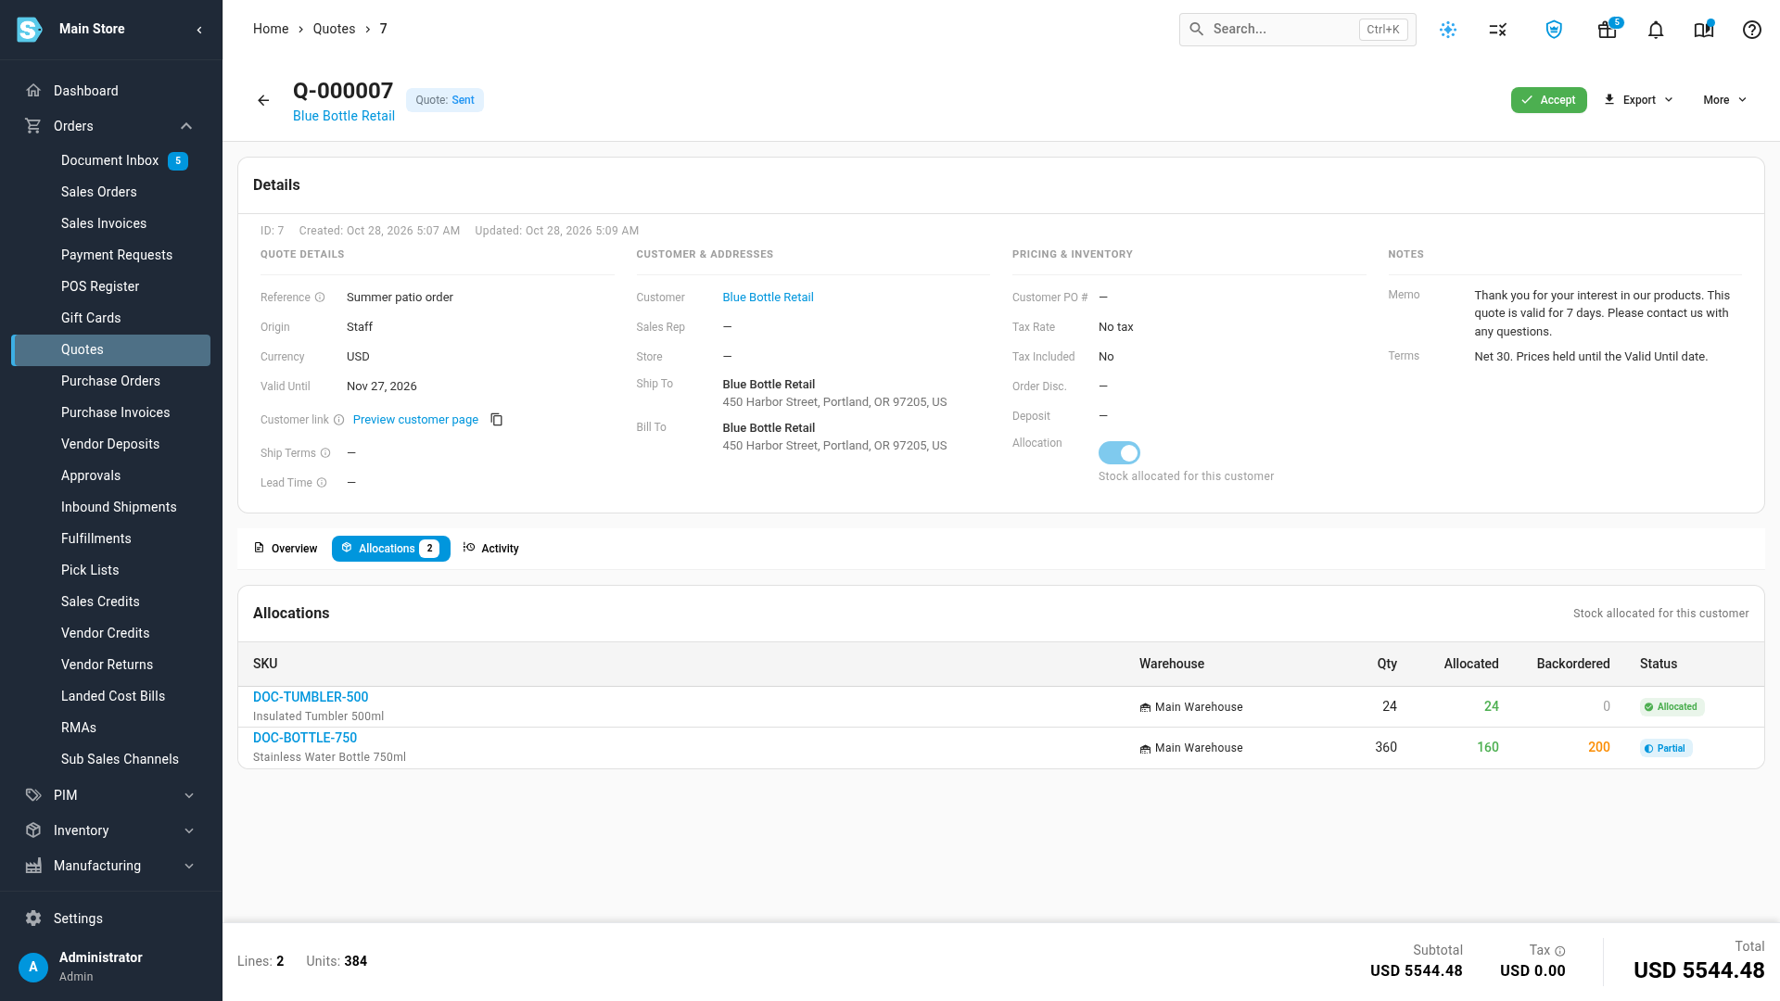Click the Customer link info icon
The height and width of the screenshot is (1001, 1780).
(339, 420)
